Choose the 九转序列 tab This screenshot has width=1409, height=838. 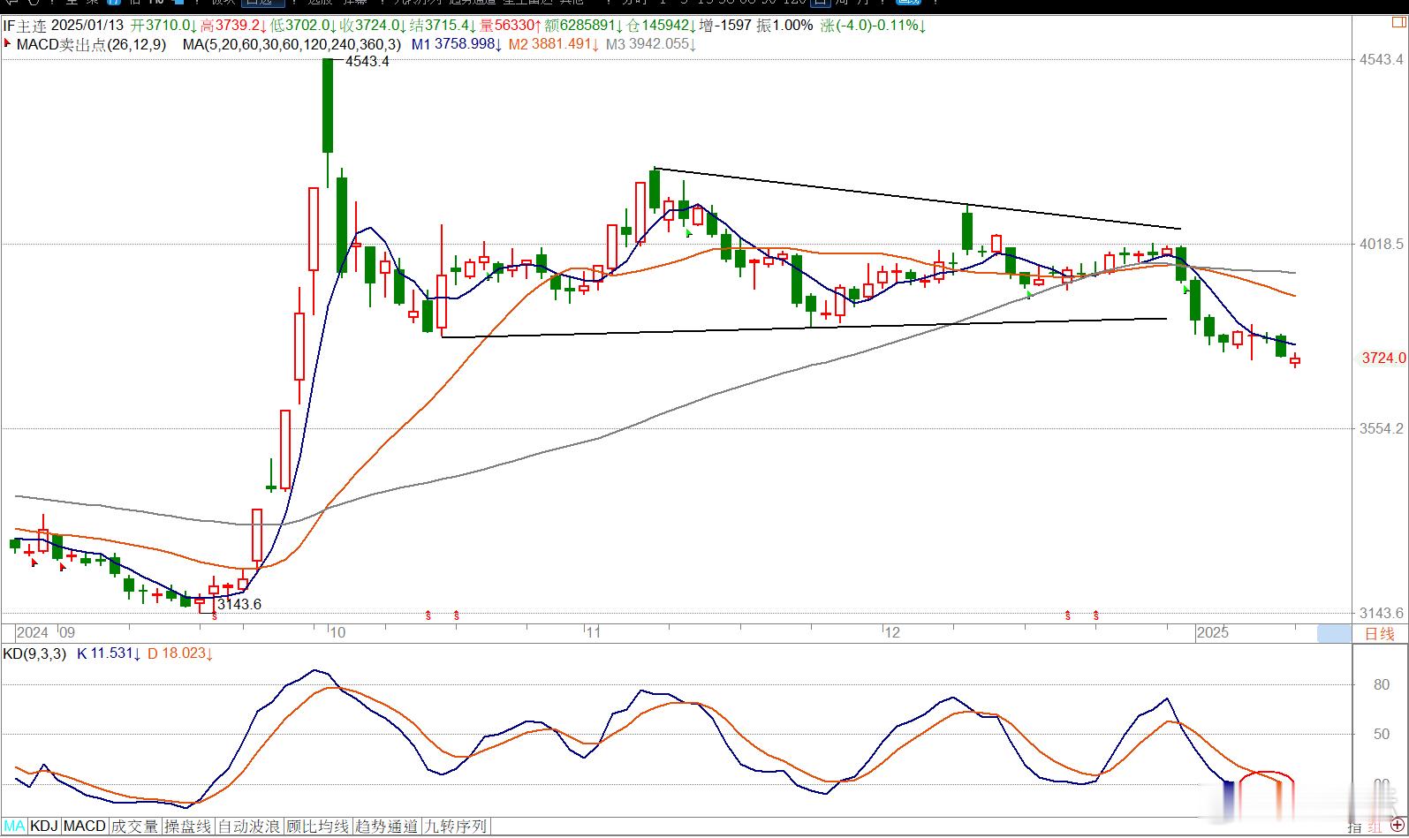point(456,827)
